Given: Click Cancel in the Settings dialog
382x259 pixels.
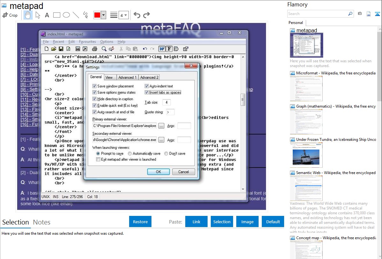Looking at the screenshot, I should click(x=183, y=172).
